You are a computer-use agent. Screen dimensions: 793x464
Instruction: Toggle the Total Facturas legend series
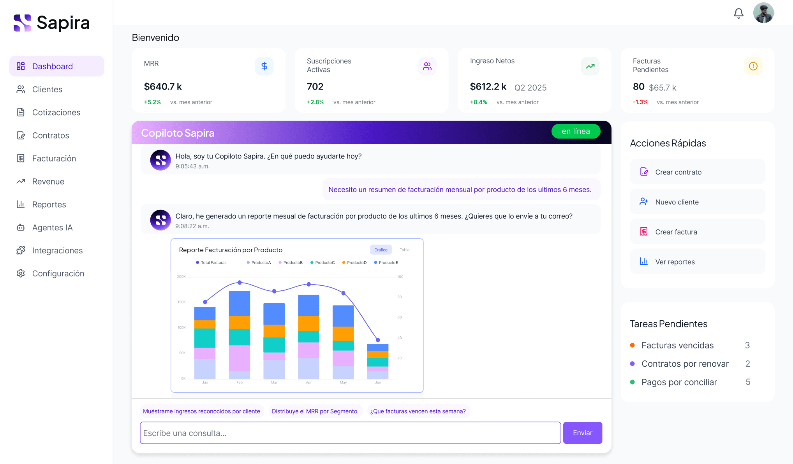pyautogui.click(x=211, y=263)
